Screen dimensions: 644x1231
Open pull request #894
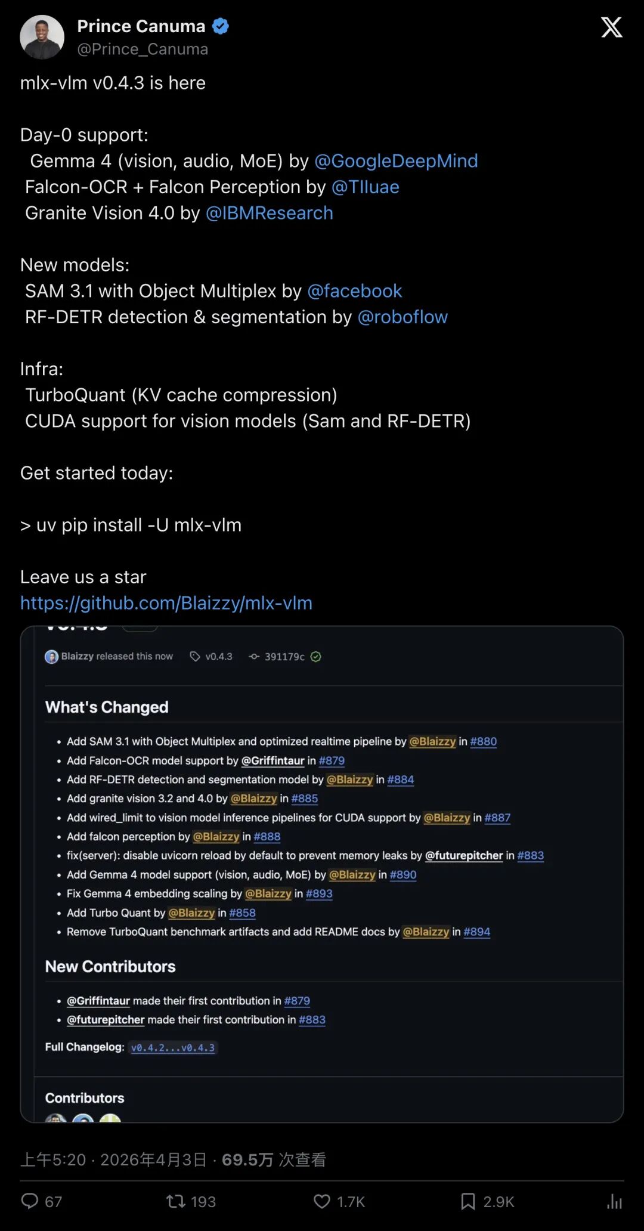point(477,932)
